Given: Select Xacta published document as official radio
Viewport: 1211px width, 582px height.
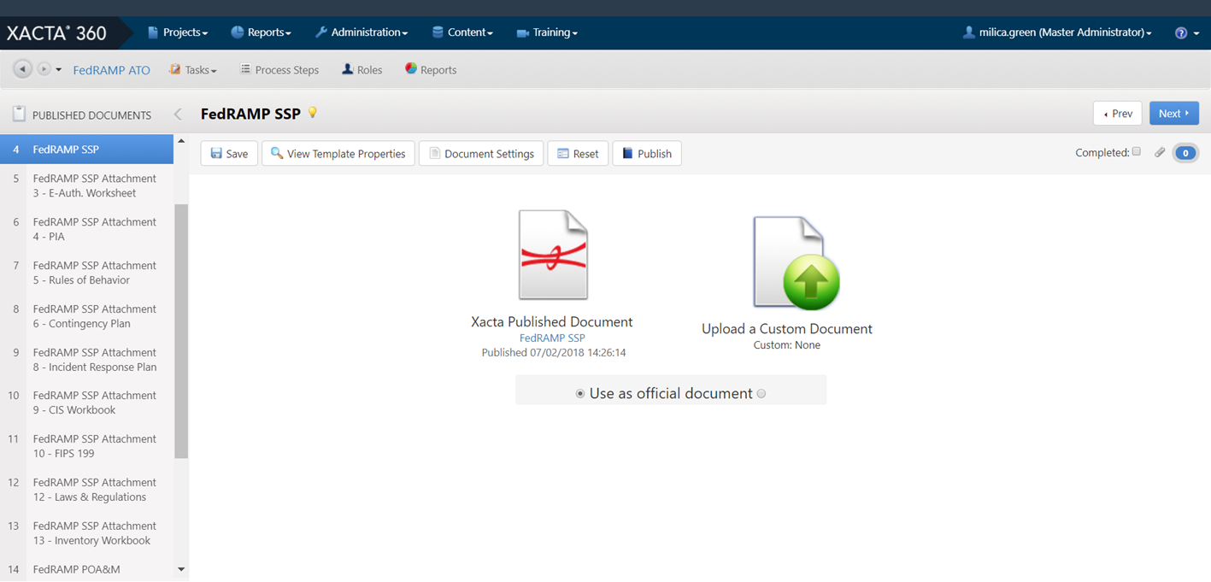Looking at the screenshot, I should coord(580,394).
